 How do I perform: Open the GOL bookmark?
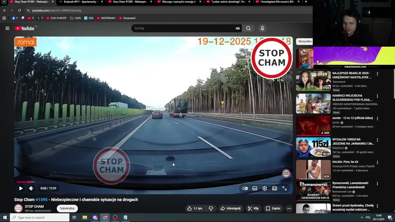(89, 18)
